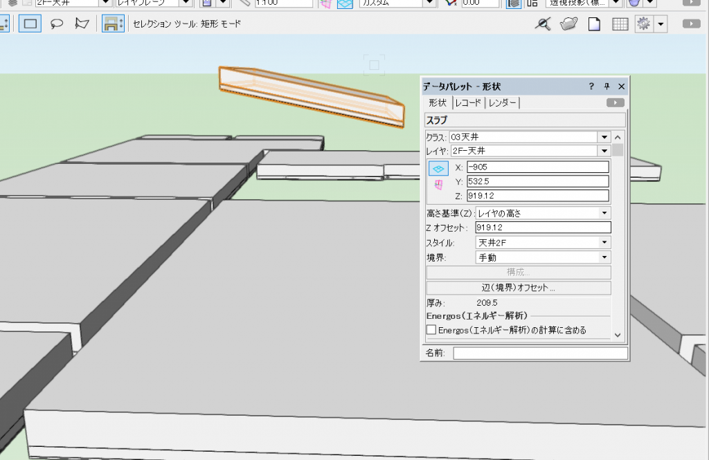Click the magenta working plane icon in top bar
The height and width of the screenshot is (460, 709).
tap(325, 3)
